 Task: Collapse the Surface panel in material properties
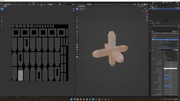coord(154,37)
